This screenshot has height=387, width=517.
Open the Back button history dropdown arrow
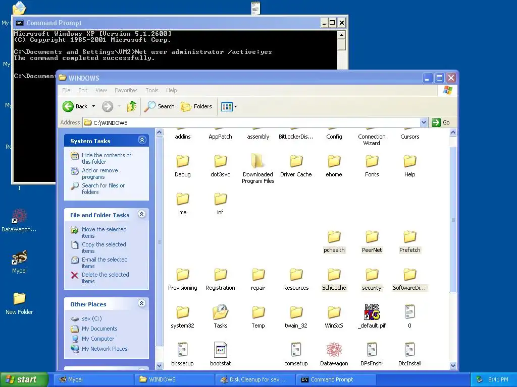point(93,106)
